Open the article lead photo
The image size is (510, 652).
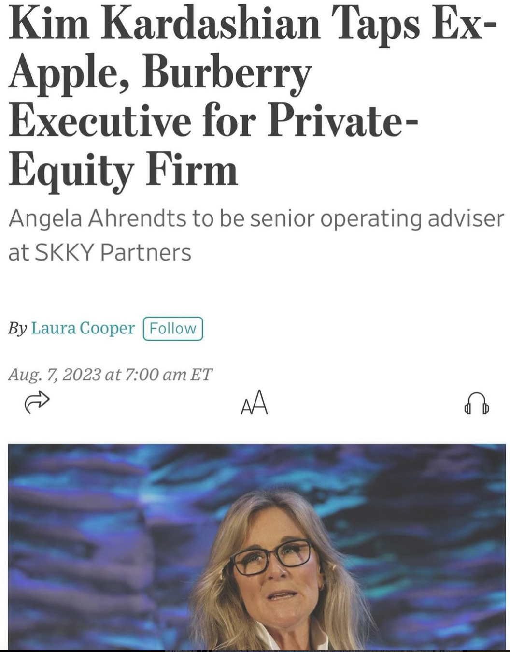[x=256, y=546]
